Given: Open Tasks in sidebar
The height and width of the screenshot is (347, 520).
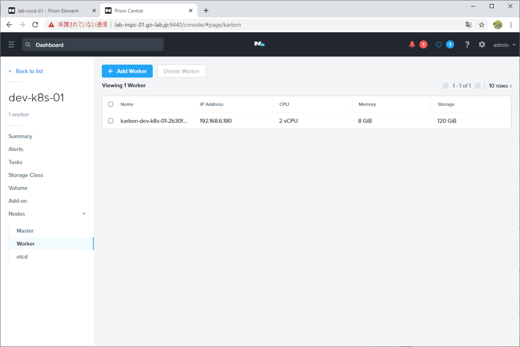Looking at the screenshot, I should (x=16, y=162).
